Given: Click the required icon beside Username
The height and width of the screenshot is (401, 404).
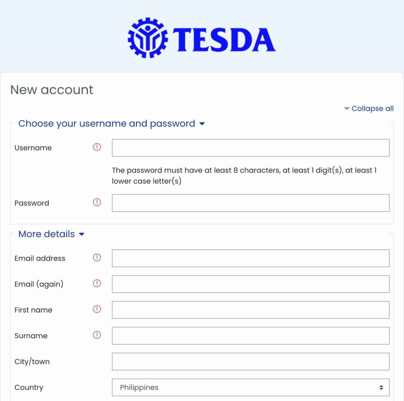Looking at the screenshot, I should [x=97, y=147].
